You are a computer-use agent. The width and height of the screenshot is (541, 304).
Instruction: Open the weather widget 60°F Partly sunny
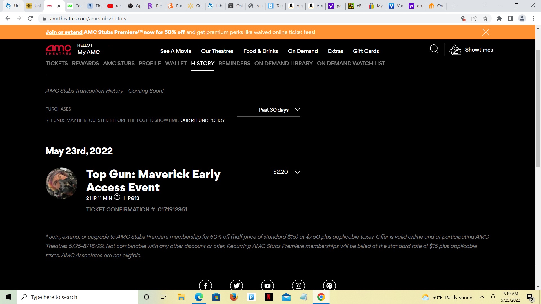pyautogui.click(x=447, y=297)
